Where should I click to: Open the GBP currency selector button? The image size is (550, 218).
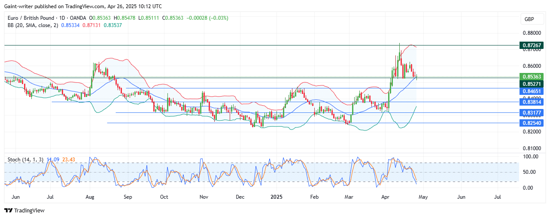(532, 19)
